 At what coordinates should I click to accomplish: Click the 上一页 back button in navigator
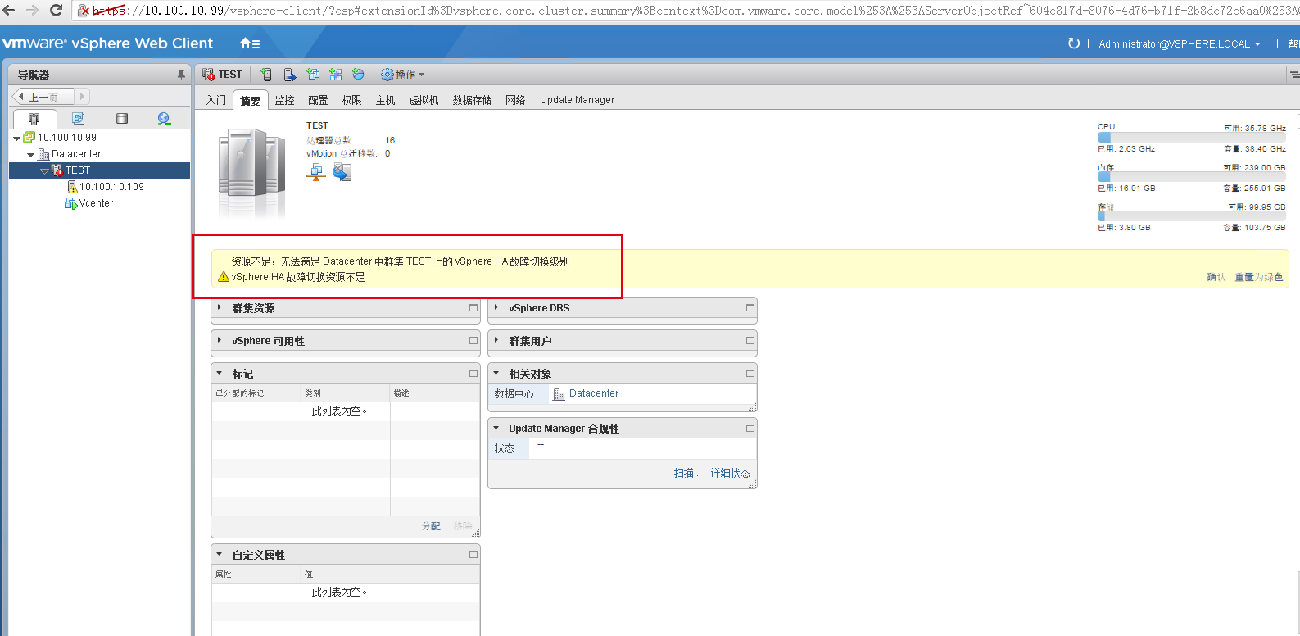pyautogui.click(x=44, y=97)
